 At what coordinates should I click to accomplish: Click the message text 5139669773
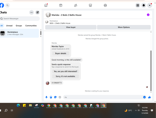(x=57, y=83)
